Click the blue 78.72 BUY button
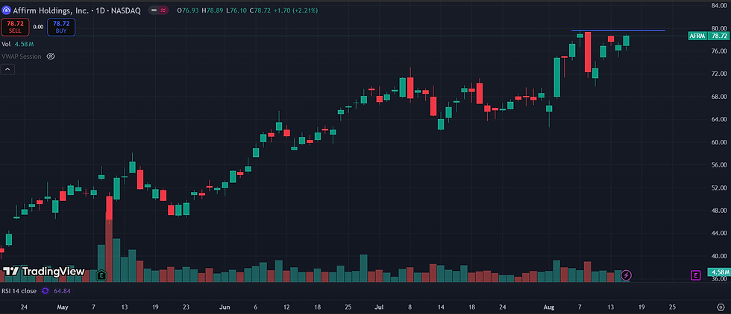731x314 pixels. (x=61, y=27)
